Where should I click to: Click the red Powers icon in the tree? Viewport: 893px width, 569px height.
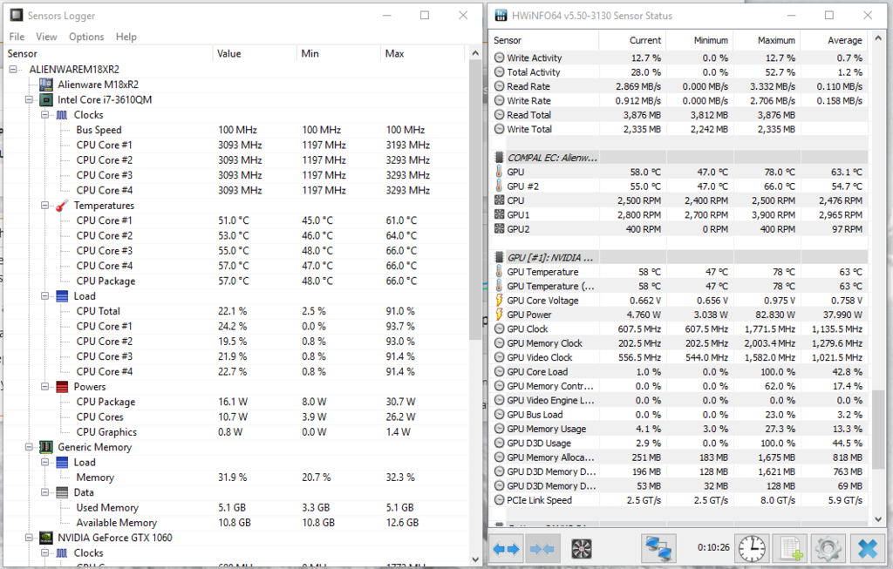(x=62, y=387)
